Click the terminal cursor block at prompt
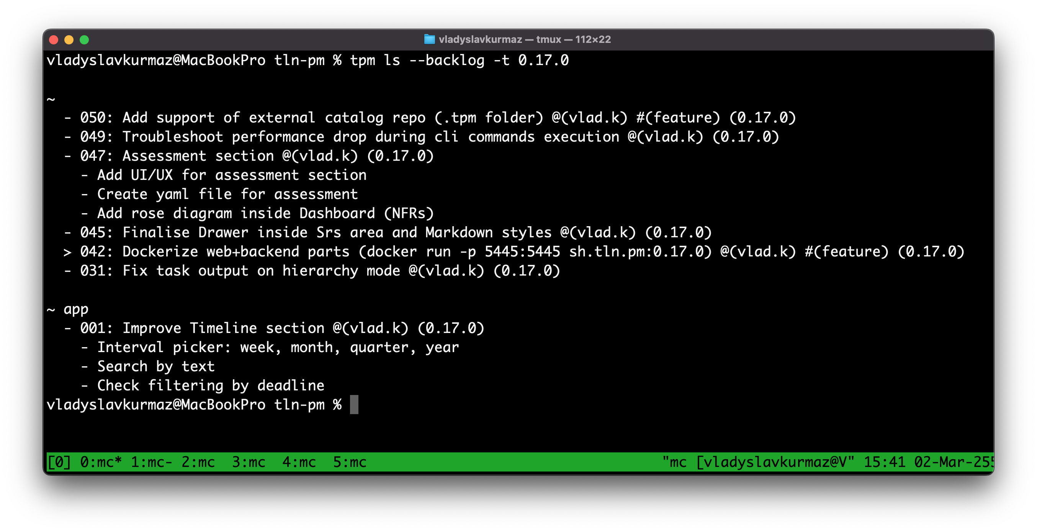1037x532 pixels. point(354,405)
